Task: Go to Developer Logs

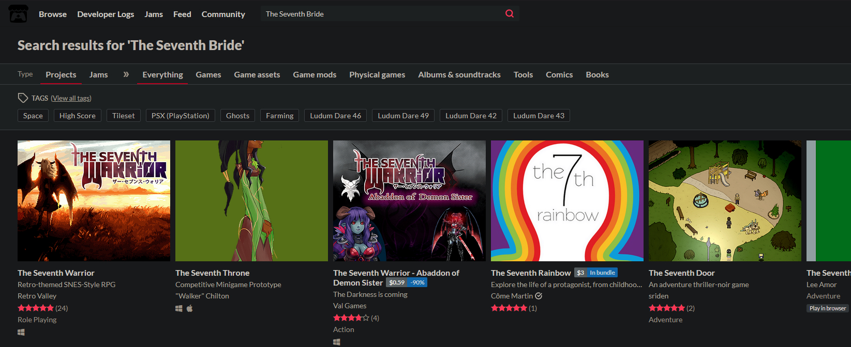Action: point(106,14)
